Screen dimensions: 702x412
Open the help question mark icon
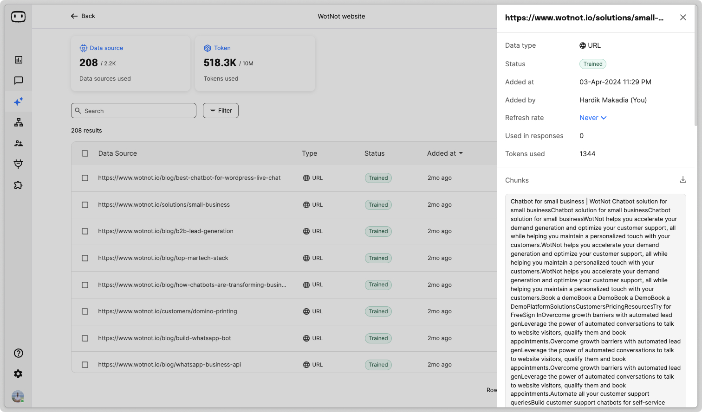pos(19,353)
